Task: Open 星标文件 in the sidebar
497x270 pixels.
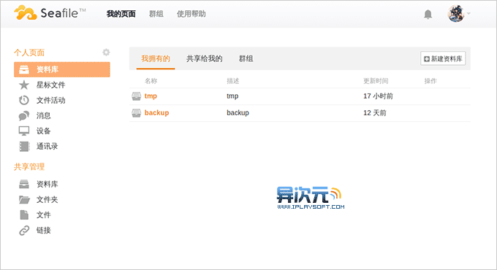Action: pos(50,85)
